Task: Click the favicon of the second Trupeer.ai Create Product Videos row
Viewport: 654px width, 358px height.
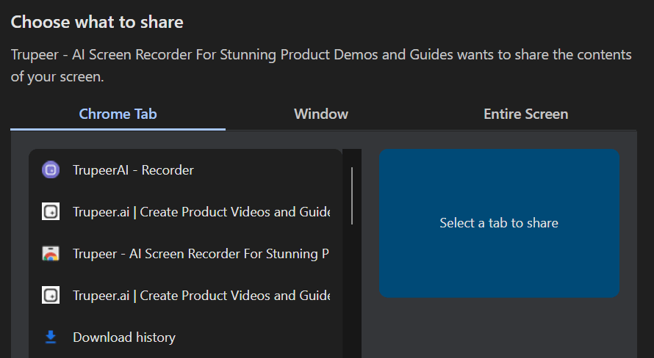Action: pyautogui.click(x=51, y=295)
